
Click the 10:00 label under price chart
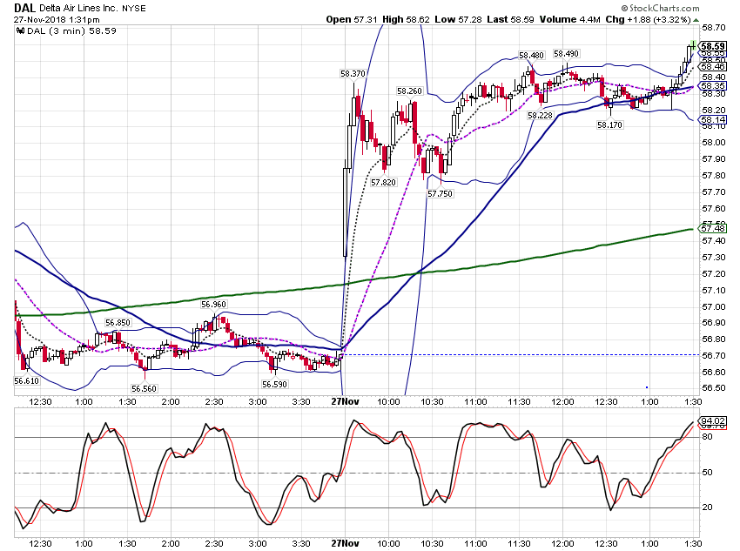pyautogui.click(x=388, y=401)
